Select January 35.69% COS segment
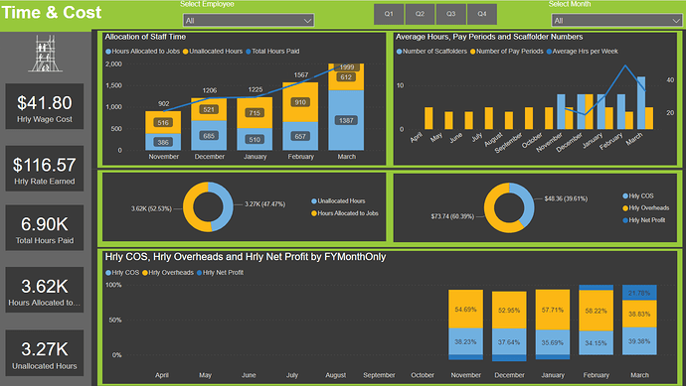 (553, 342)
